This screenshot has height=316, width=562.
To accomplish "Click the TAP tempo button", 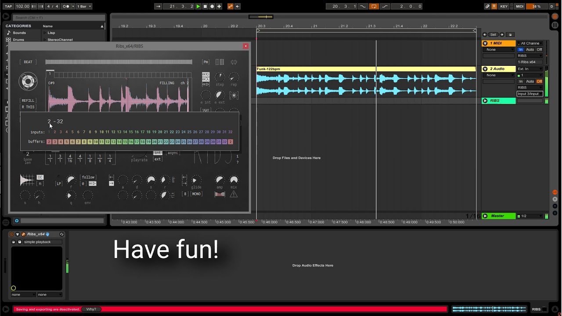I will [8, 6].
